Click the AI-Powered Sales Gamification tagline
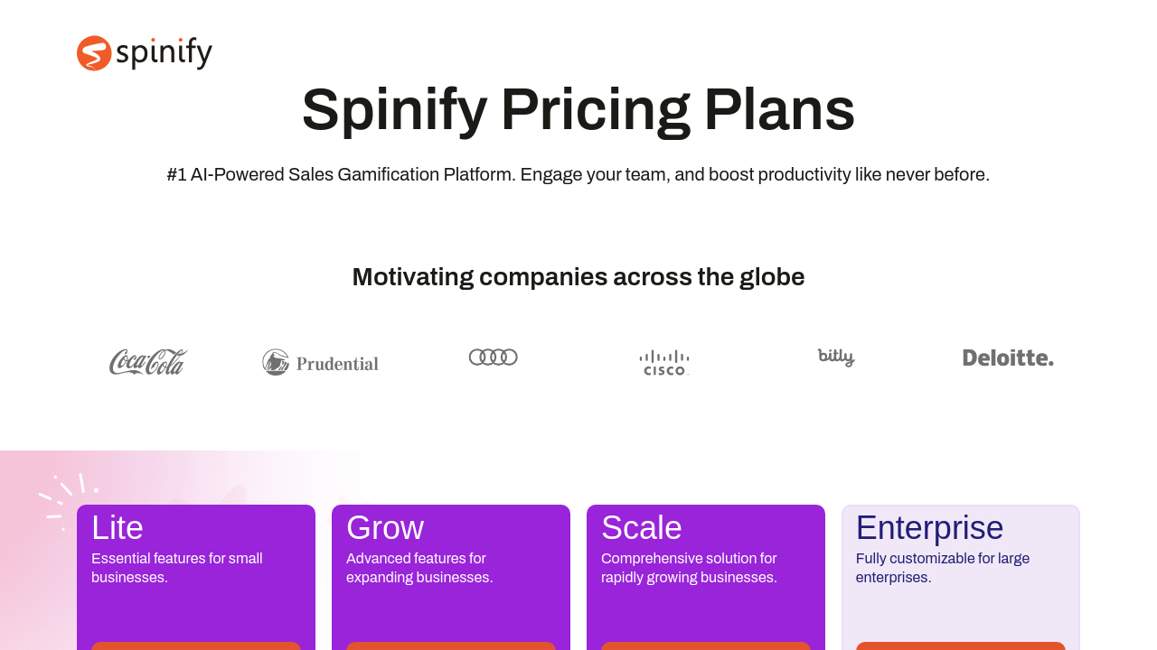1157x650 pixels. tap(578, 174)
